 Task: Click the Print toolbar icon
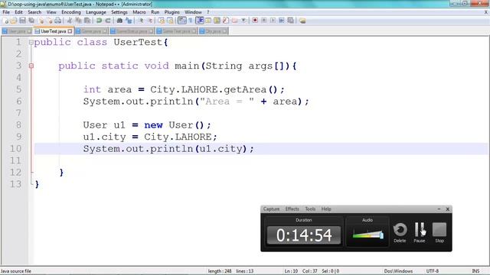pos(58,21)
